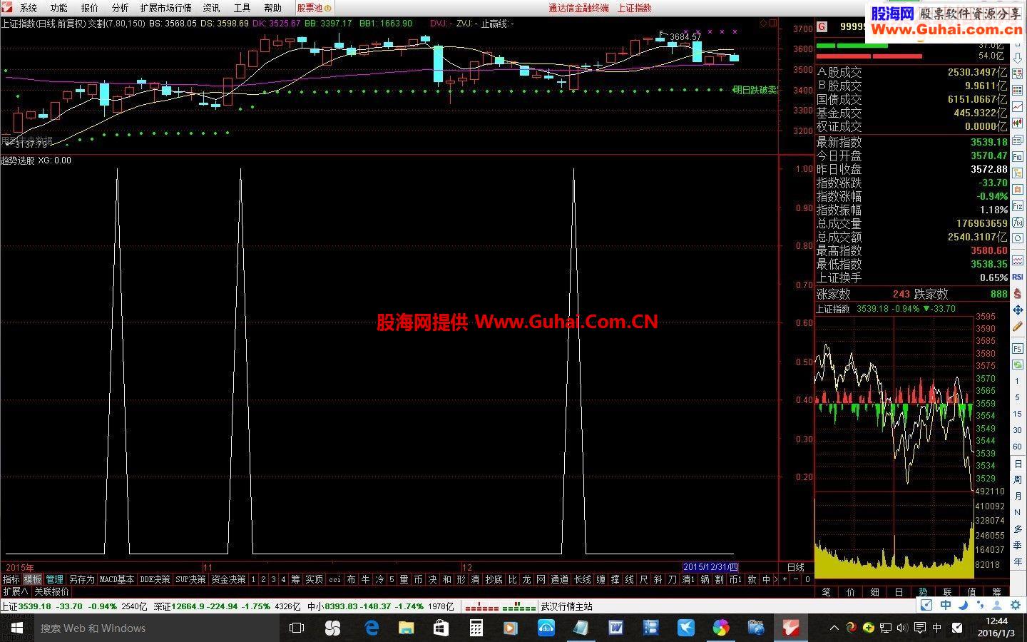This screenshot has width=1027, height=642.
Task: Click the IME moon icon
Action: pos(963,606)
